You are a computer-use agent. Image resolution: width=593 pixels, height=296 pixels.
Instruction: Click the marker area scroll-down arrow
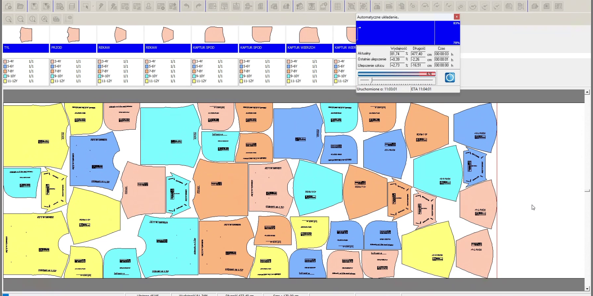tap(587, 289)
